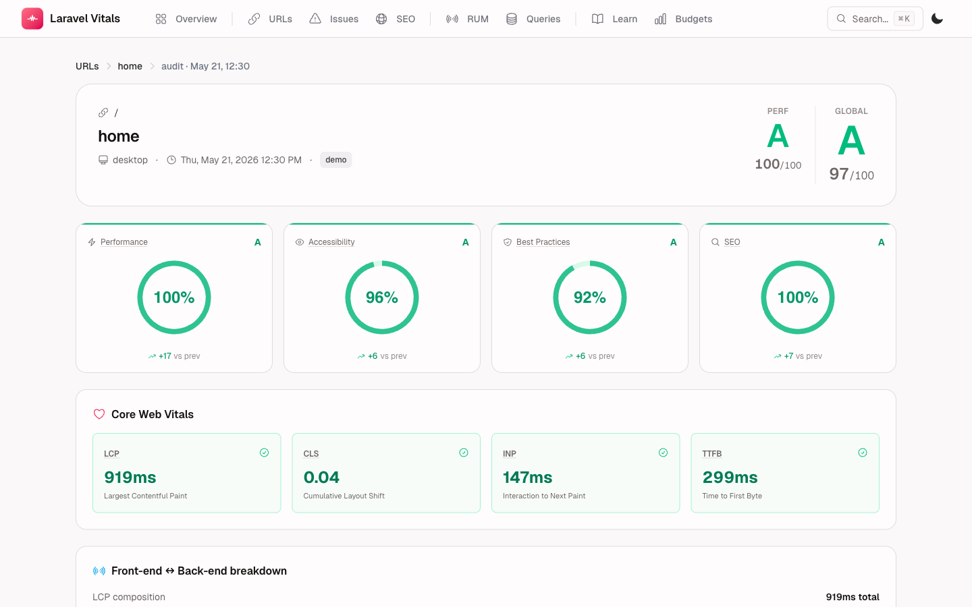Screen dimensions: 972x607
Task: Click the 100/100 perf score
Action: click(x=778, y=164)
